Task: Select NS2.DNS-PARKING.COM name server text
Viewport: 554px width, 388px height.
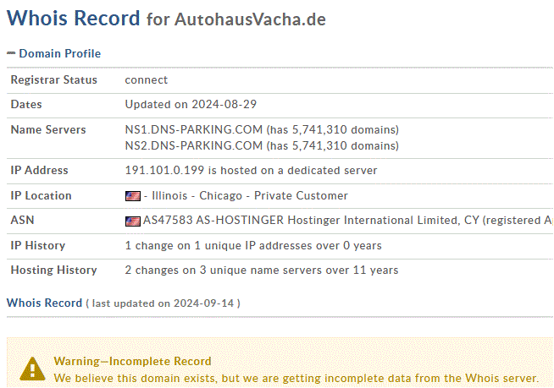Action: click(x=194, y=145)
